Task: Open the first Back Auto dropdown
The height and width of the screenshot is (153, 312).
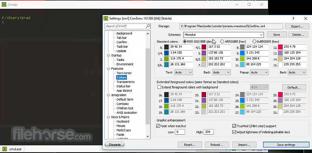Action: point(221,72)
